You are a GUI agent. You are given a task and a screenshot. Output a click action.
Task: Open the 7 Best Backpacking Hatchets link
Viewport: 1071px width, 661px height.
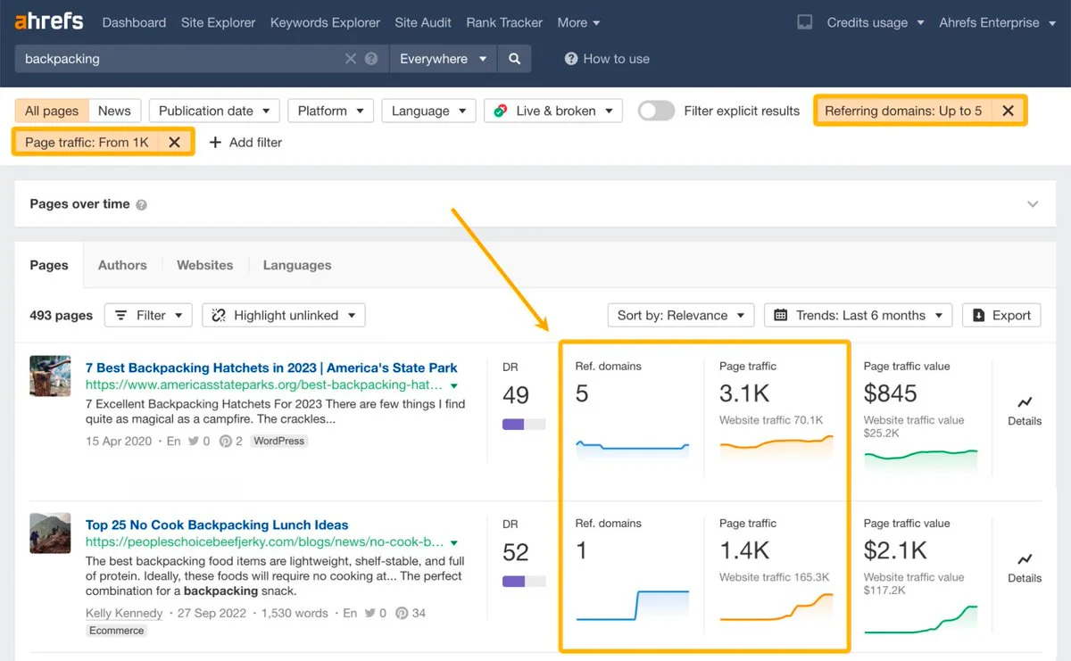click(x=271, y=368)
